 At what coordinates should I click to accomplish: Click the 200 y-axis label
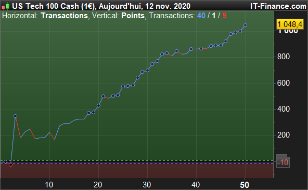tap(284, 135)
